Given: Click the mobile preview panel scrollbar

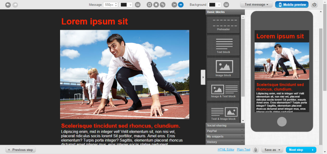Looking at the screenshot, I should [x=321, y=87].
